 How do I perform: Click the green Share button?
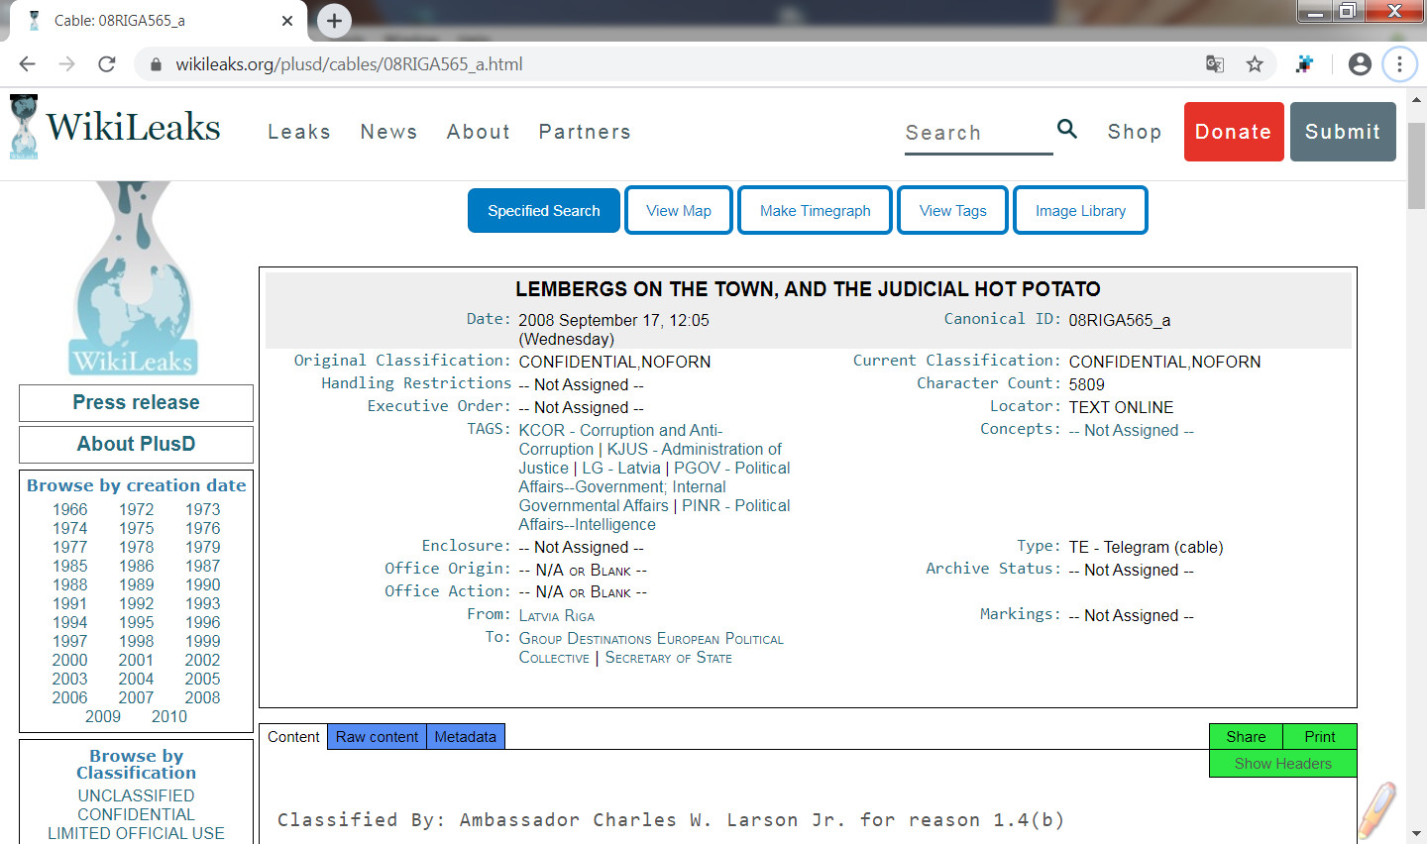click(1246, 737)
